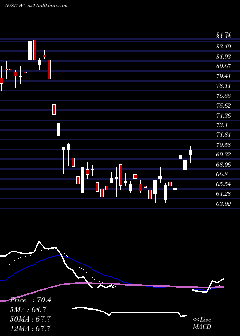This screenshot has height=336, width=240.
Task: Select the 70.58 axis label
Action: click(224, 145)
